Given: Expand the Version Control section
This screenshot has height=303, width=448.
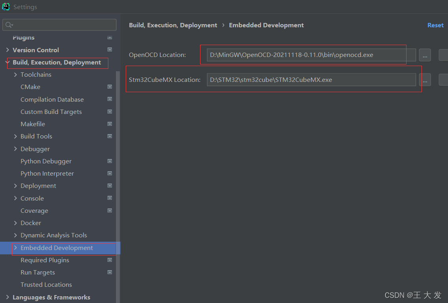Looking at the screenshot, I should (8, 50).
